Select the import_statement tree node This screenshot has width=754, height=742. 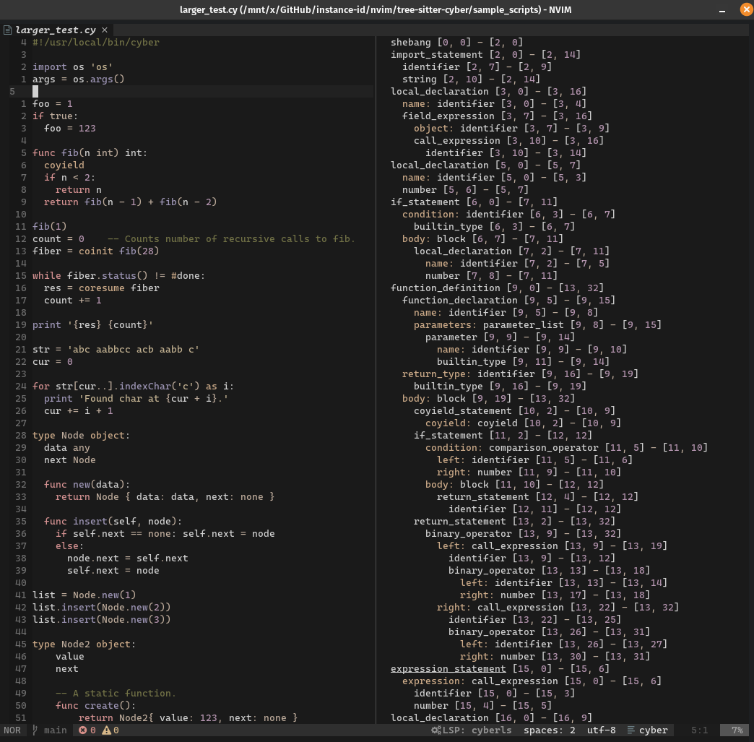pos(436,55)
